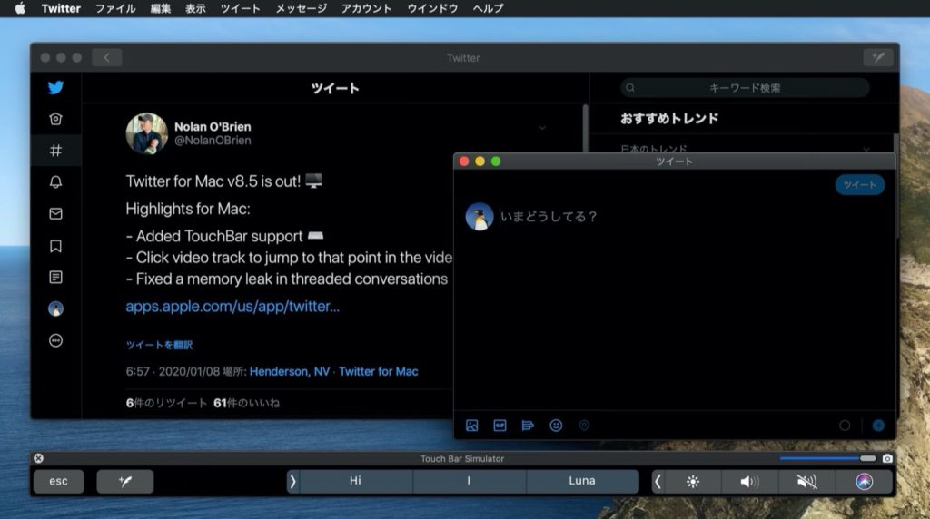The height and width of the screenshot is (519, 930).
Task: View the 6件のリツイート retweets count
Action: [x=167, y=403]
